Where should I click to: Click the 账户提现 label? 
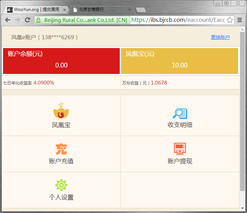180,161
